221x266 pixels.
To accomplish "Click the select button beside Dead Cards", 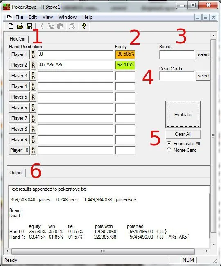I will pos(203,76).
